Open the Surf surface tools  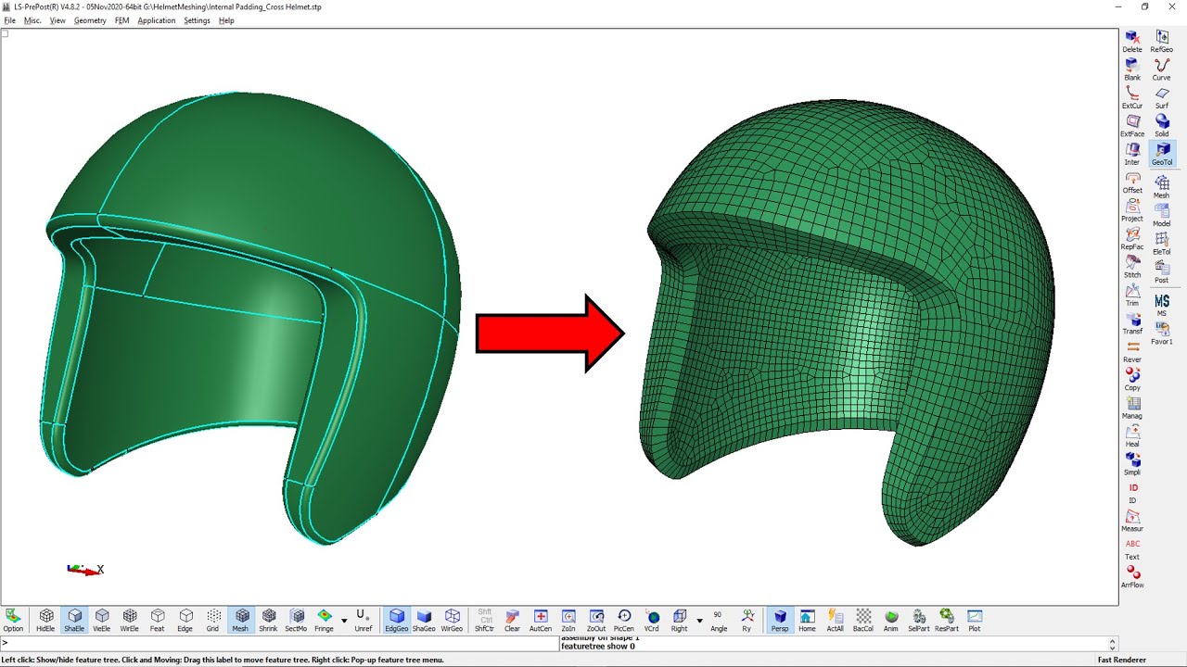tap(1162, 97)
